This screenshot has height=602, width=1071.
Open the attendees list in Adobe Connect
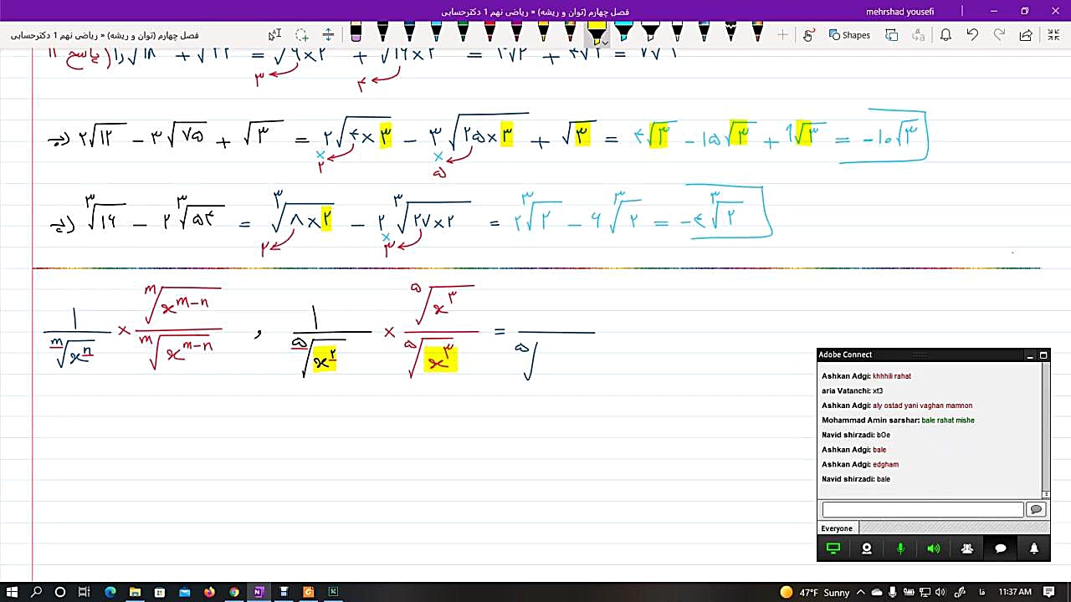coord(967,548)
